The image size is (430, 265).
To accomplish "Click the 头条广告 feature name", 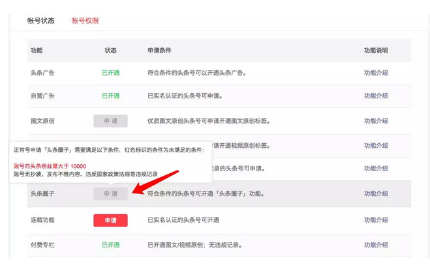I will point(42,73).
